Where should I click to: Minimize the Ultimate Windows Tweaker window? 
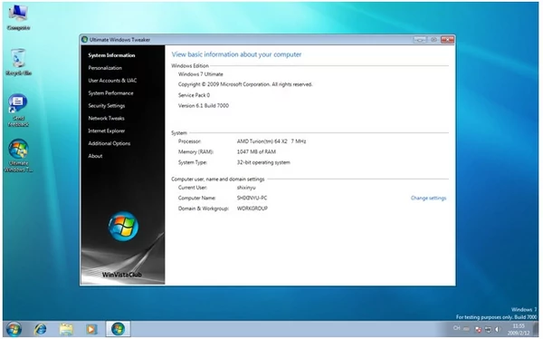(x=420, y=40)
